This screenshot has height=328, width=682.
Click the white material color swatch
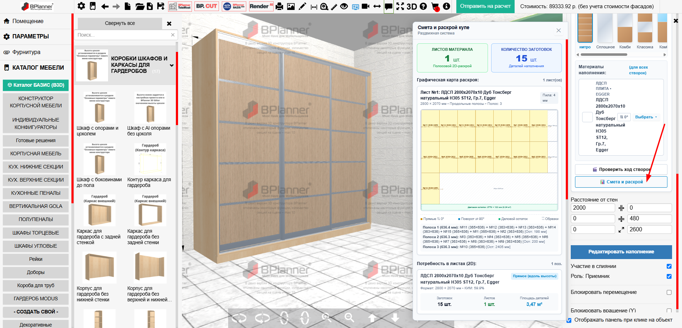click(x=587, y=117)
